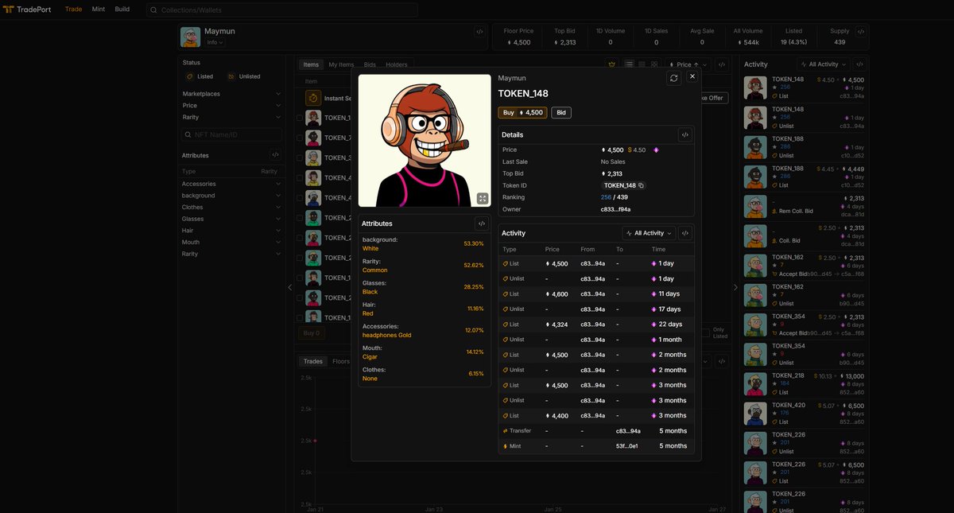
Task: Open owner address c833...f94a
Action: [x=615, y=209]
